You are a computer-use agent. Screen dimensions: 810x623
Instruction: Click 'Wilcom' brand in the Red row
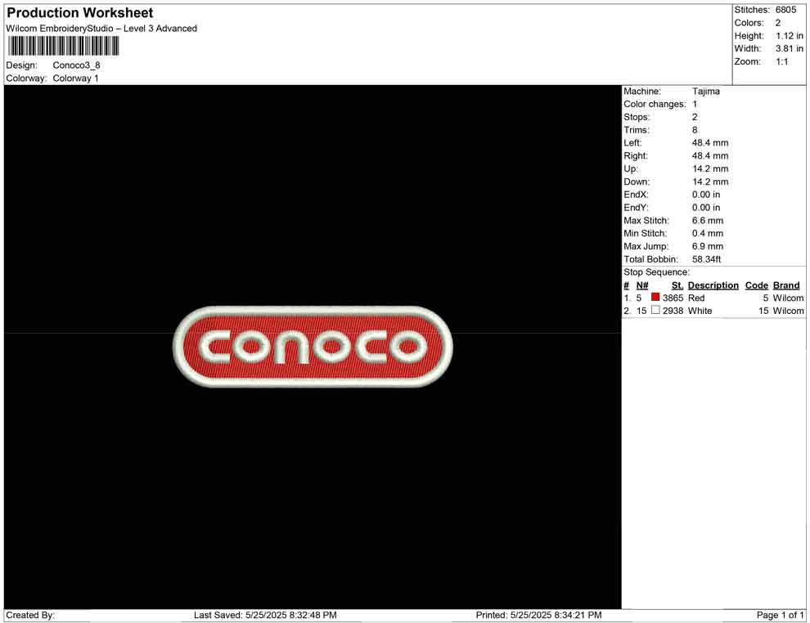click(788, 298)
